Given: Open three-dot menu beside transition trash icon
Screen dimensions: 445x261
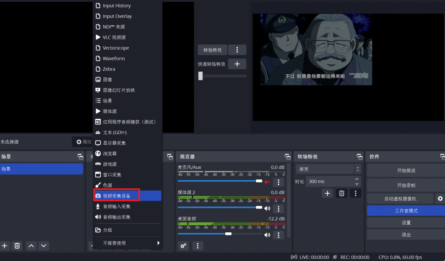Looking at the screenshot, I should click(x=355, y=194).
